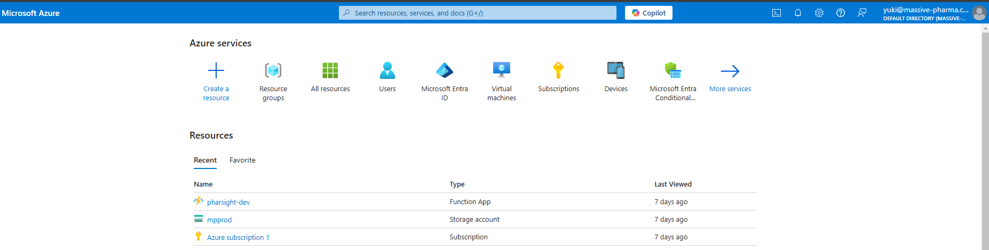The image size is (989, 250).
Task: Open Resource groups service
Action: click(273, 70)
